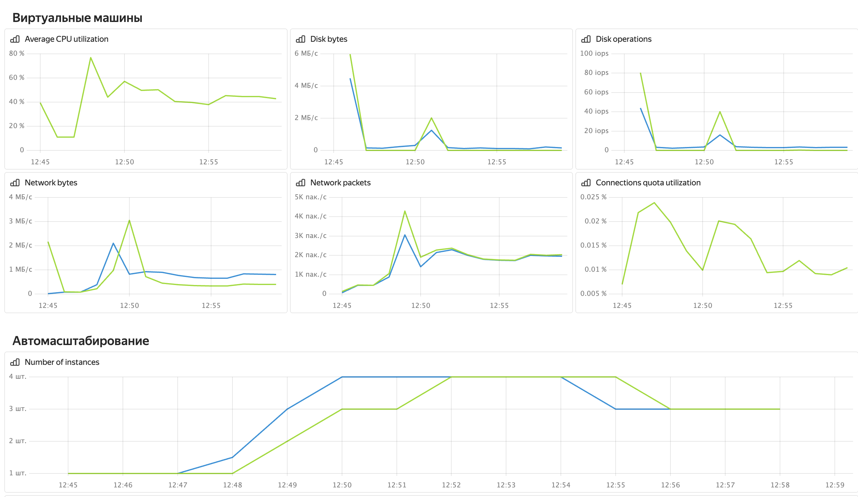Screen dimensions: 858x497
Task: Open the Disk bytes chart title
Action: [329, 39]
